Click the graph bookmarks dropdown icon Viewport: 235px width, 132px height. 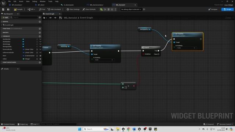[x=45, y=18]
